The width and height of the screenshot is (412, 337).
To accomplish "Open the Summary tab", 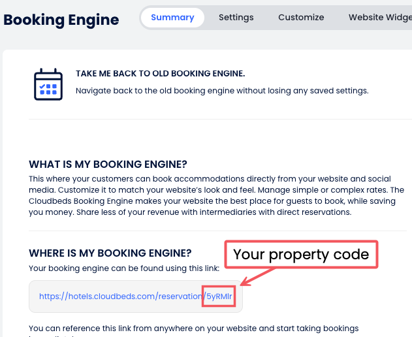I will click(172, 18).
